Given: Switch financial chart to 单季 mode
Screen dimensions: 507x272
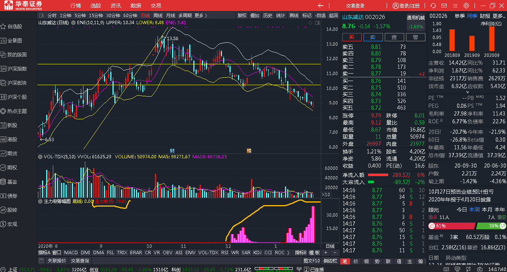Looking at the screenshot, I should pyautogui.click(x=459, y=16).
